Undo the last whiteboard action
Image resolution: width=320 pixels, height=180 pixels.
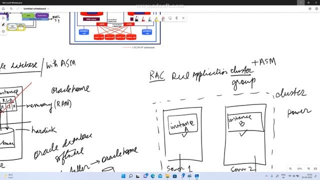(x=11, y=9)
